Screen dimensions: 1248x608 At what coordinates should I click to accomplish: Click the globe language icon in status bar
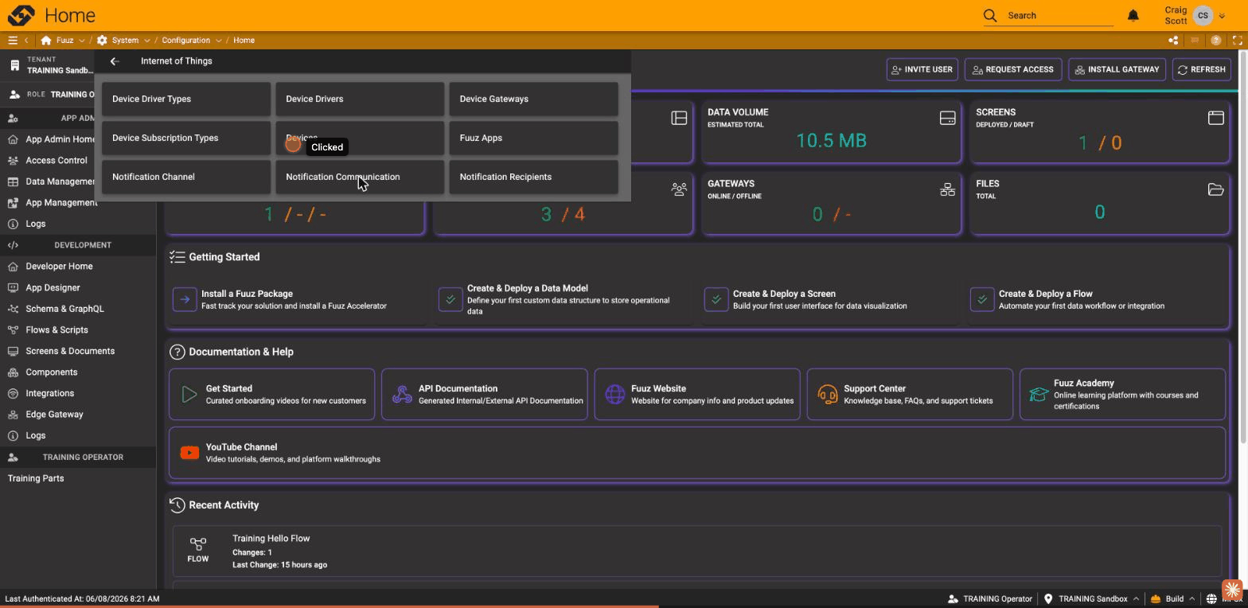[1211, 598]
